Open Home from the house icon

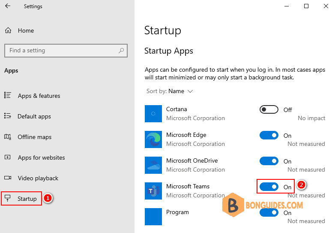point(8,30)
